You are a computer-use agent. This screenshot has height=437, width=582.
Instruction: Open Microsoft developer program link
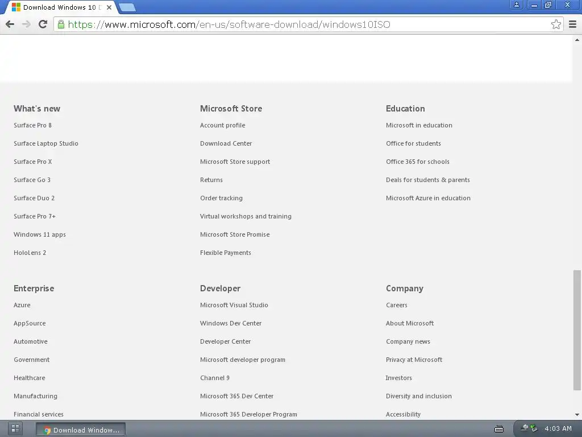point(243,360)
